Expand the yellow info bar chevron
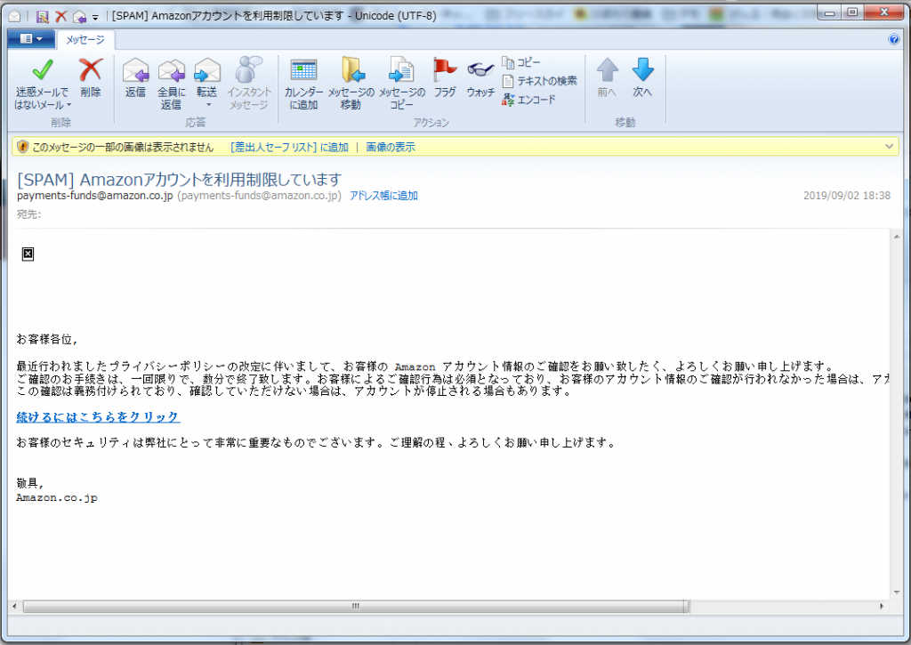The width and height of the screenshot is (911, 645). click(889, 147)
